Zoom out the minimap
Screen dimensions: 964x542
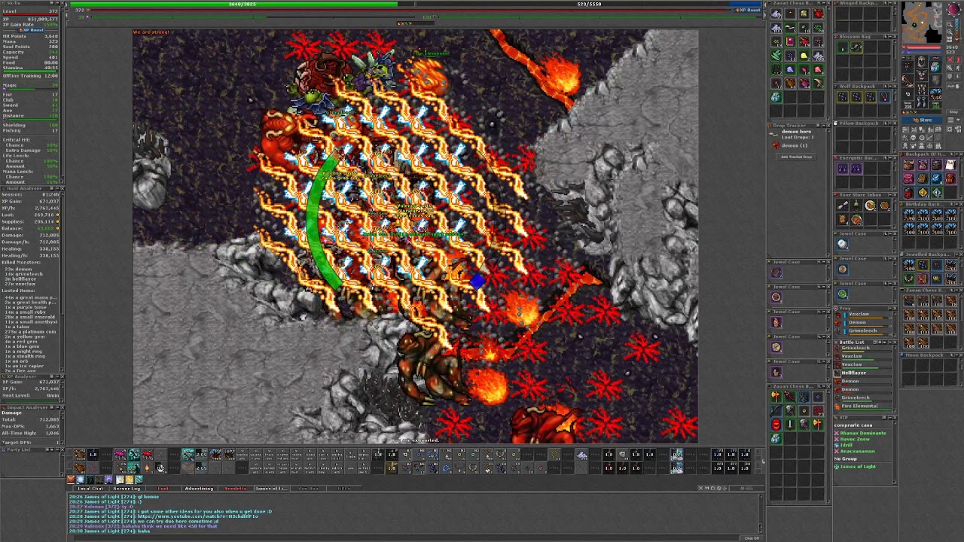tap(950, 24)
